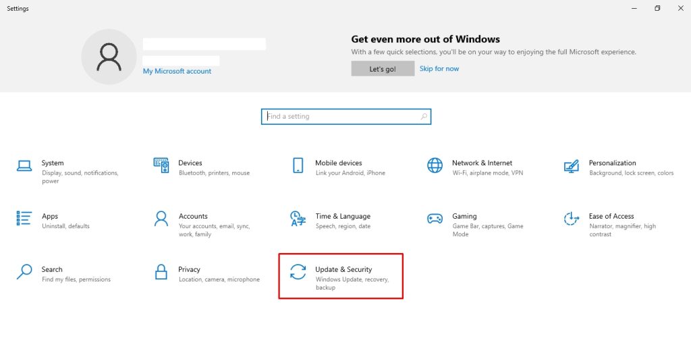Open Update & Security sync icon
Viewport: 691px width, 355px height.
click(x=298, y=272)
